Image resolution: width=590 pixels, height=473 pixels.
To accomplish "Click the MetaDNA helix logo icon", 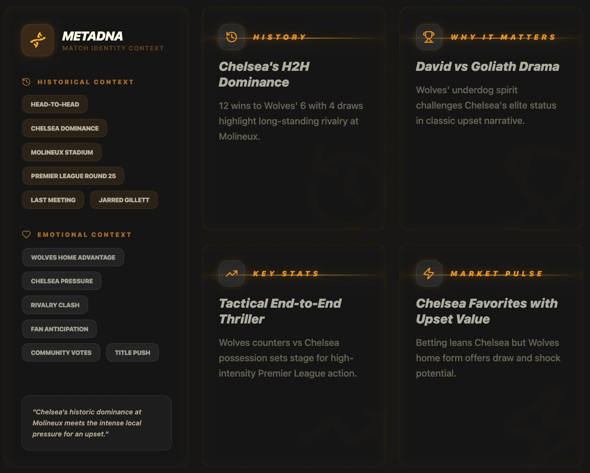I will pos(38,40).
